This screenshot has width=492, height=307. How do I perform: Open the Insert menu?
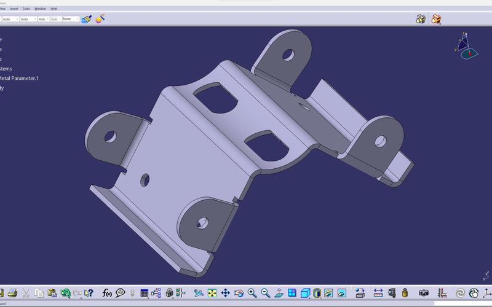pyautogui.click(x=14, y=9)
